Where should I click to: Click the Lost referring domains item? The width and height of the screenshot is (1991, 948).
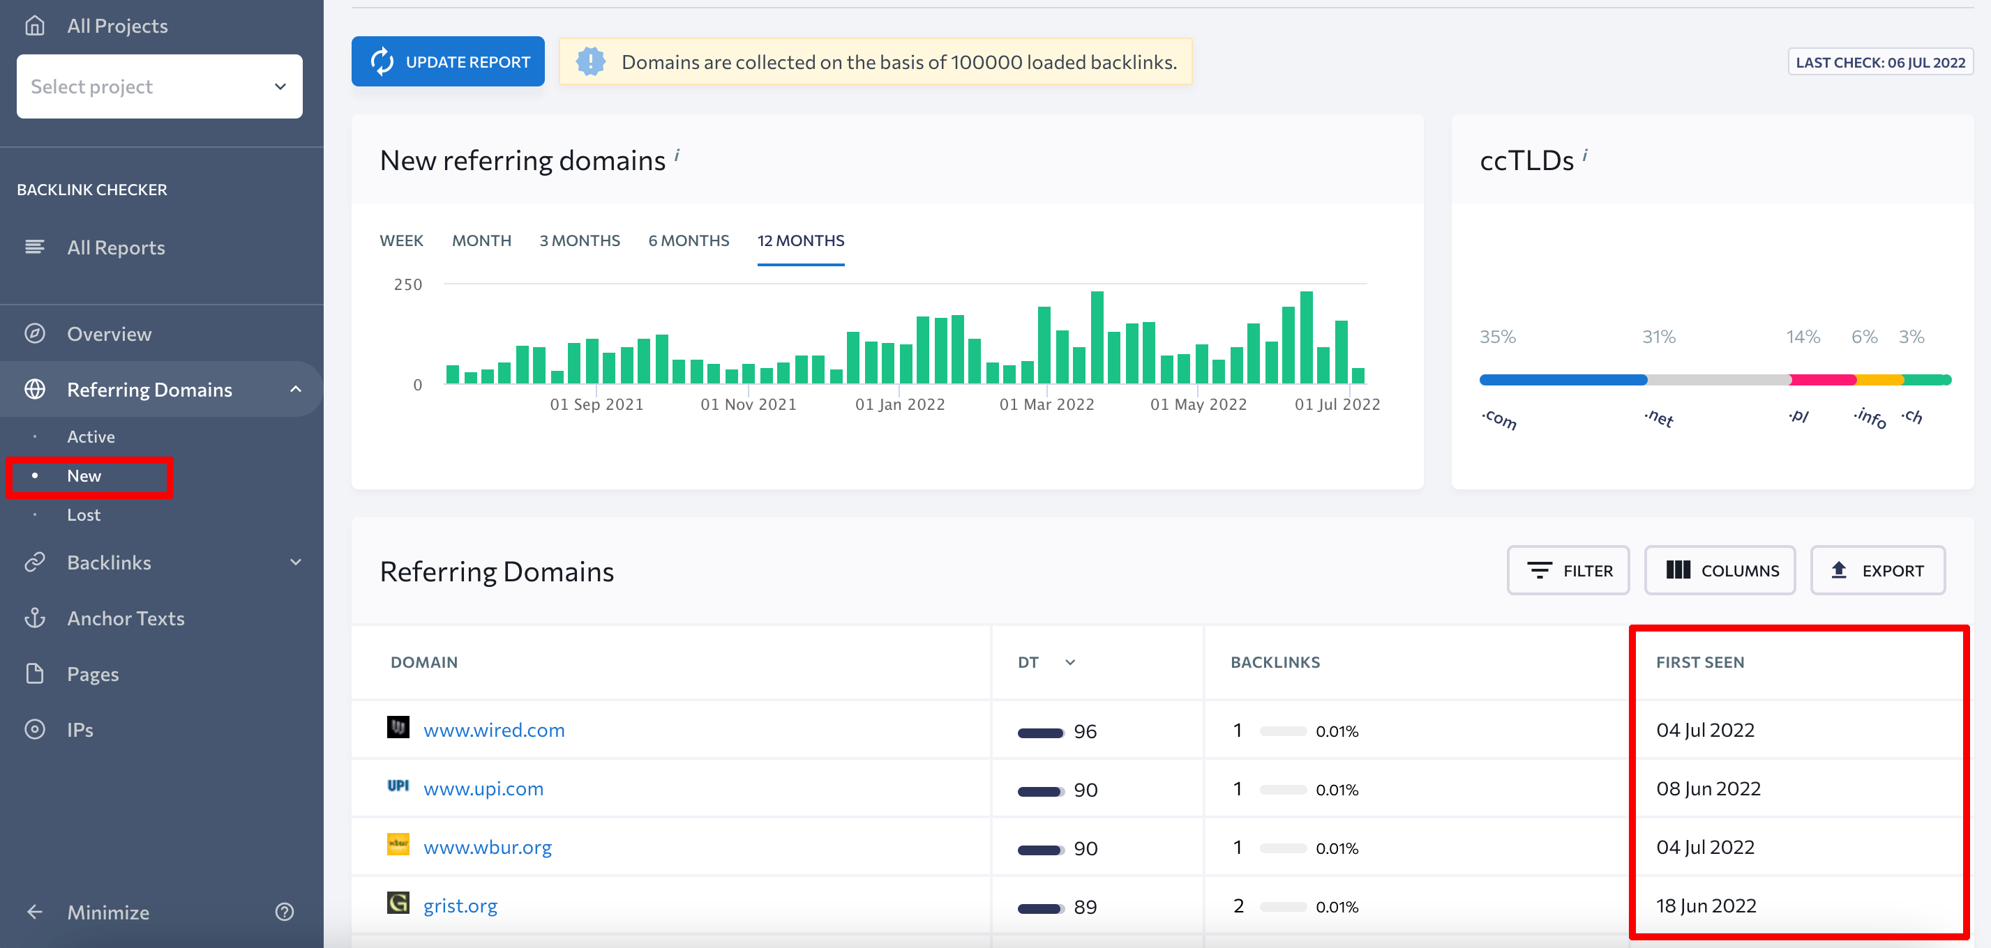(x=82, y=515)
